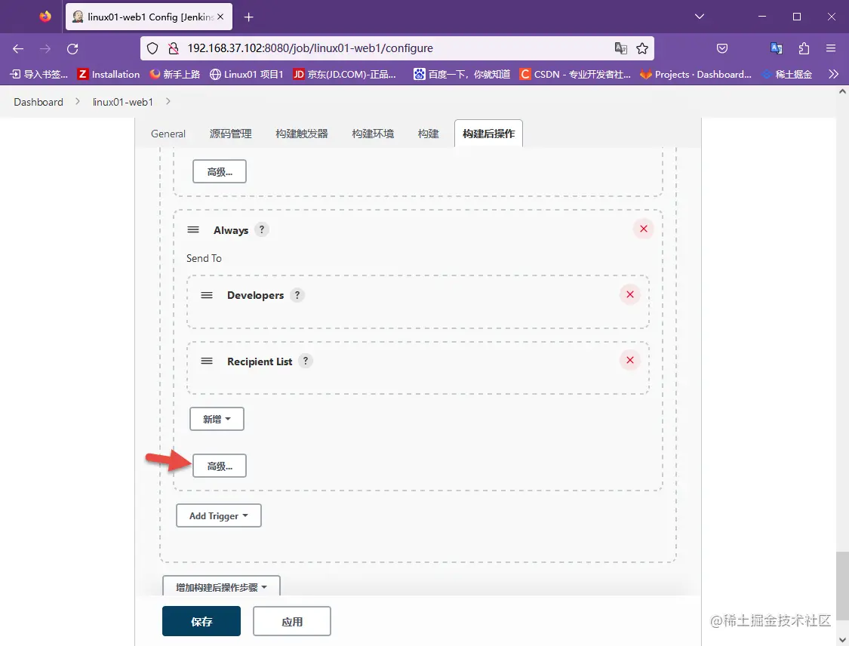Click the forward navigation arrow
Image resolution: width=849 pixels, height=646 pixels.
point(45,49)
